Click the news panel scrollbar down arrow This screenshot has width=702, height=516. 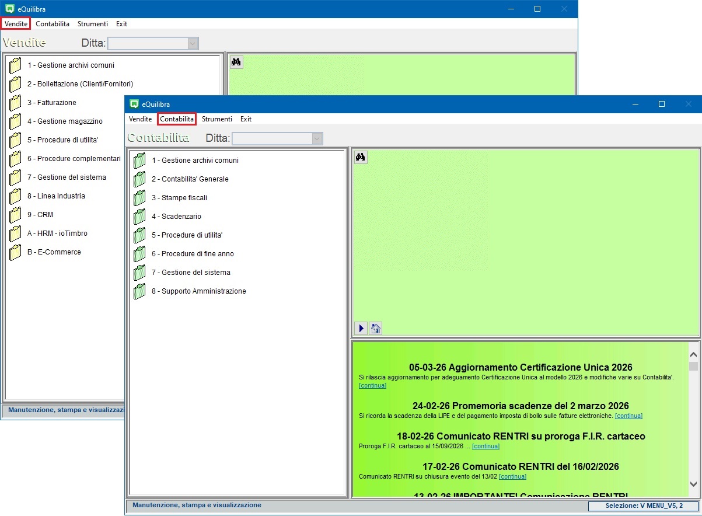pos(693,484)
